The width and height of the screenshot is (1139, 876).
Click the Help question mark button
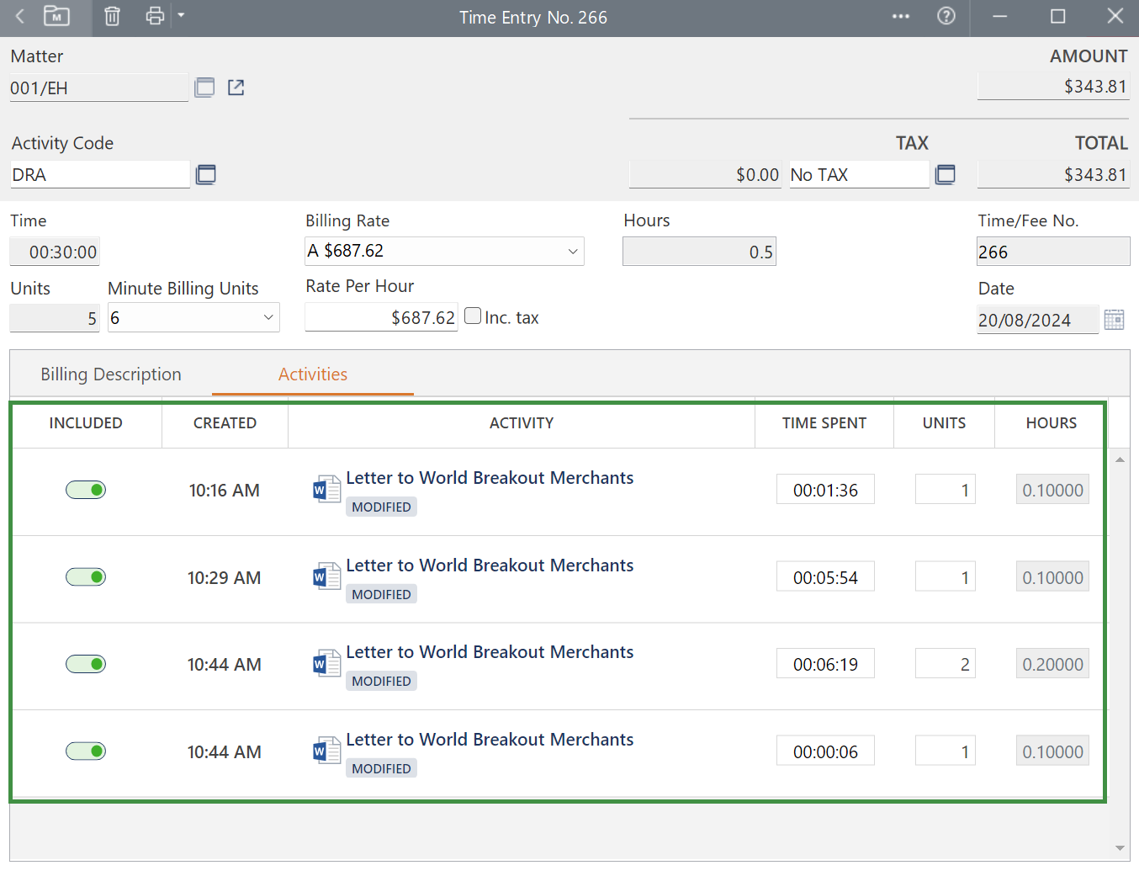click(x=946, y=16)
